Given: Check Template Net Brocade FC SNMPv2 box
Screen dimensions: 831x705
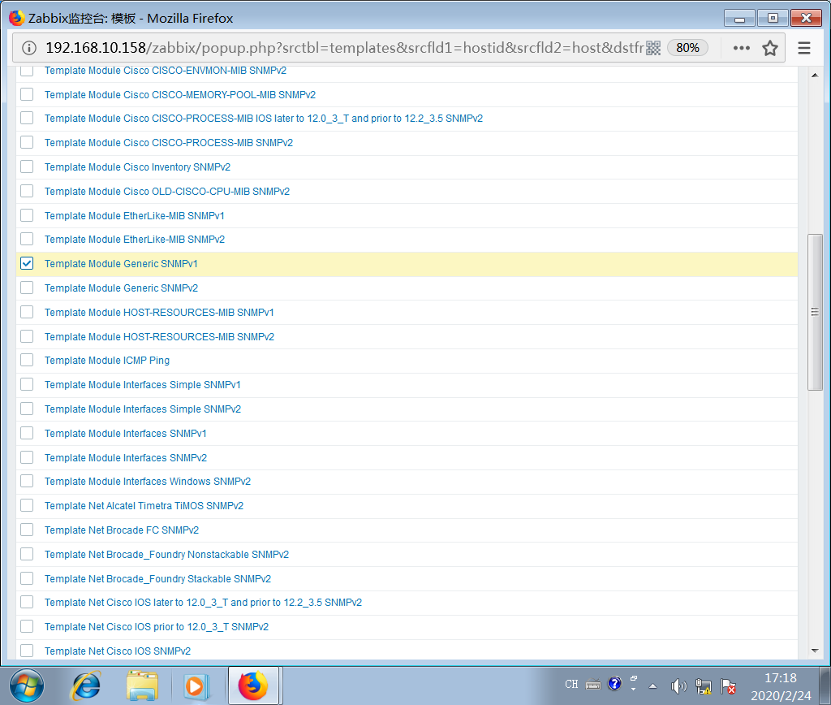Looking at the screenshot, I should (27, 530).
